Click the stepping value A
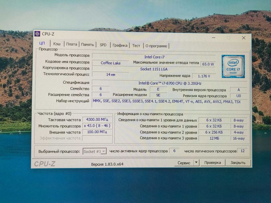Viewport: 271px width, 203px height. (x=238, y=90)
